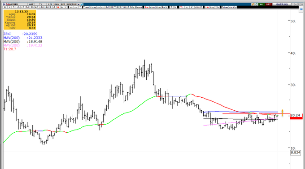Click the TL currency field in title bar
The image size is (305, 169).
[41, 4]
